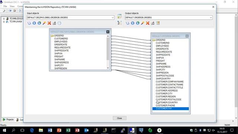Open the File menu
The height and width of the screenshot is (134, 238).
coord(5,6)
